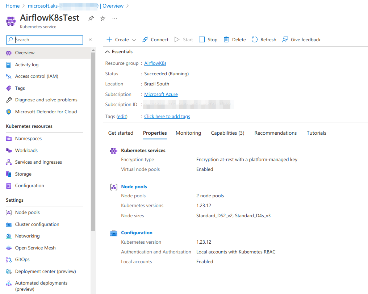Delete the Kubernetes service
368x294 pixels.
234,40
